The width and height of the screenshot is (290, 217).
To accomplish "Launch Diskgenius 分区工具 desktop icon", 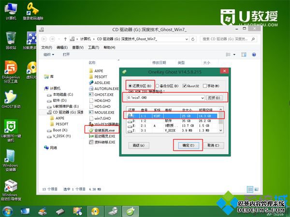I will [11, 72].
